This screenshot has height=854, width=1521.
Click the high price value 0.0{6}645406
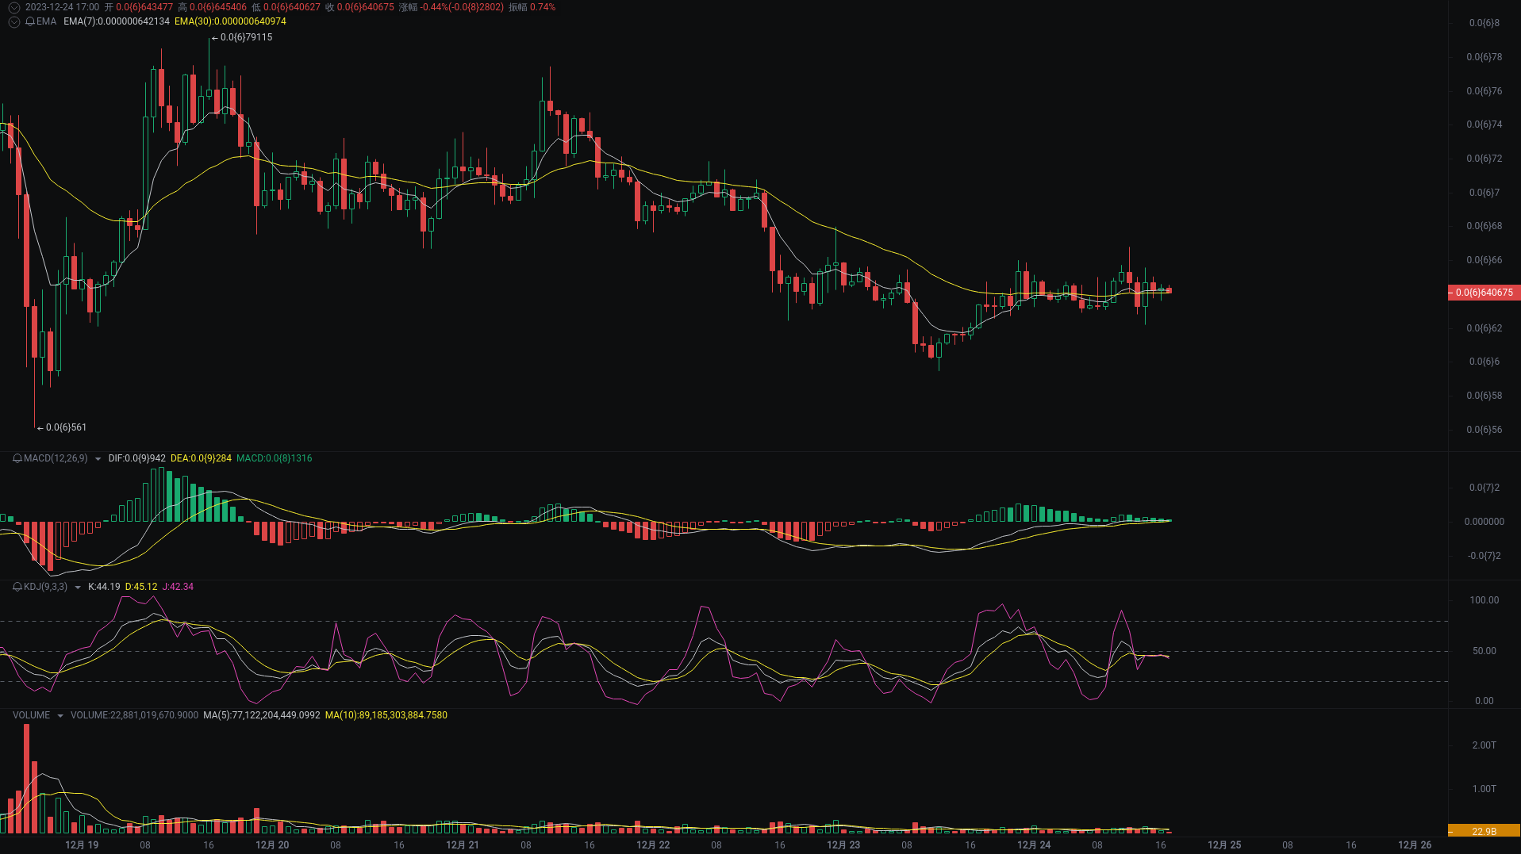point(218,7)
